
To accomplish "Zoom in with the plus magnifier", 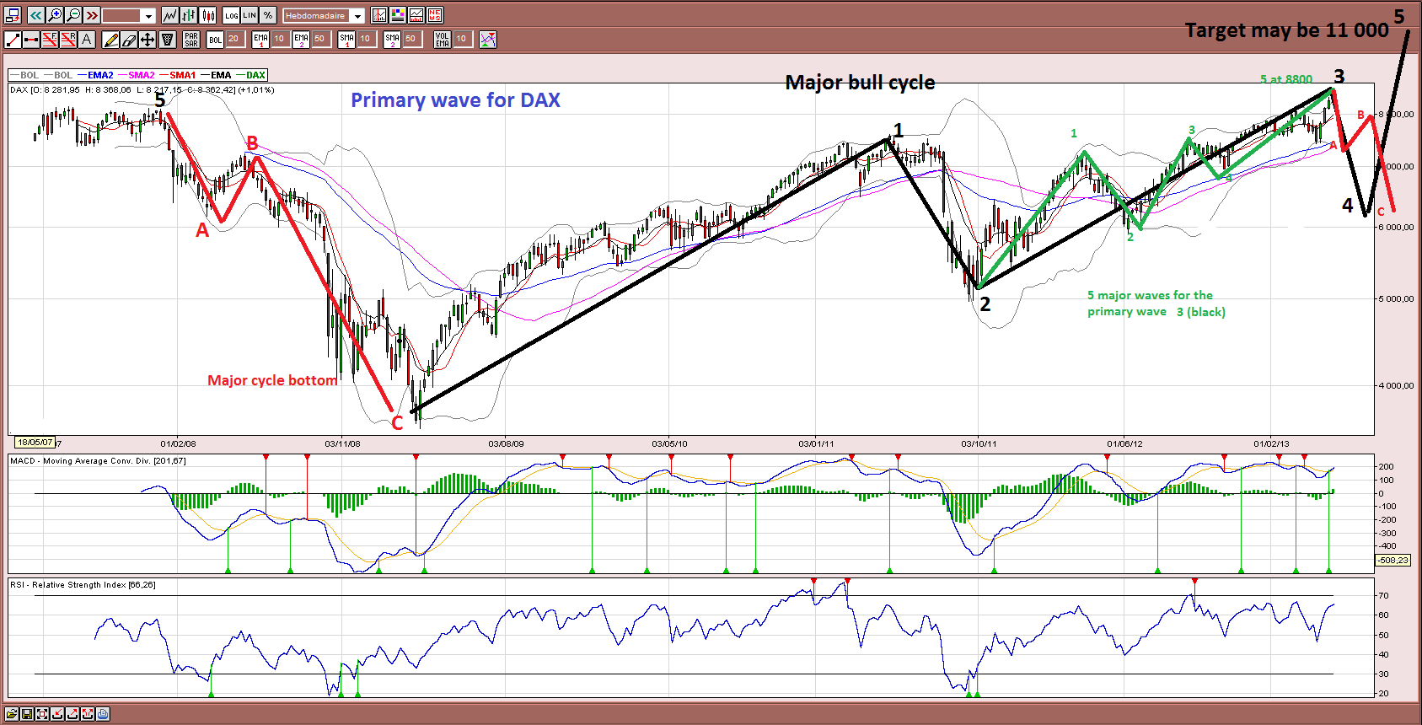I will pyautogui.click(x=55, y=15).
